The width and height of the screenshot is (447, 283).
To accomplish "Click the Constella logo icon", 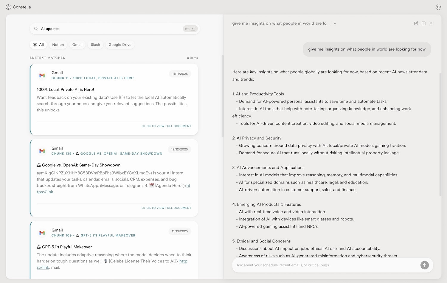I will coord(8,7).
